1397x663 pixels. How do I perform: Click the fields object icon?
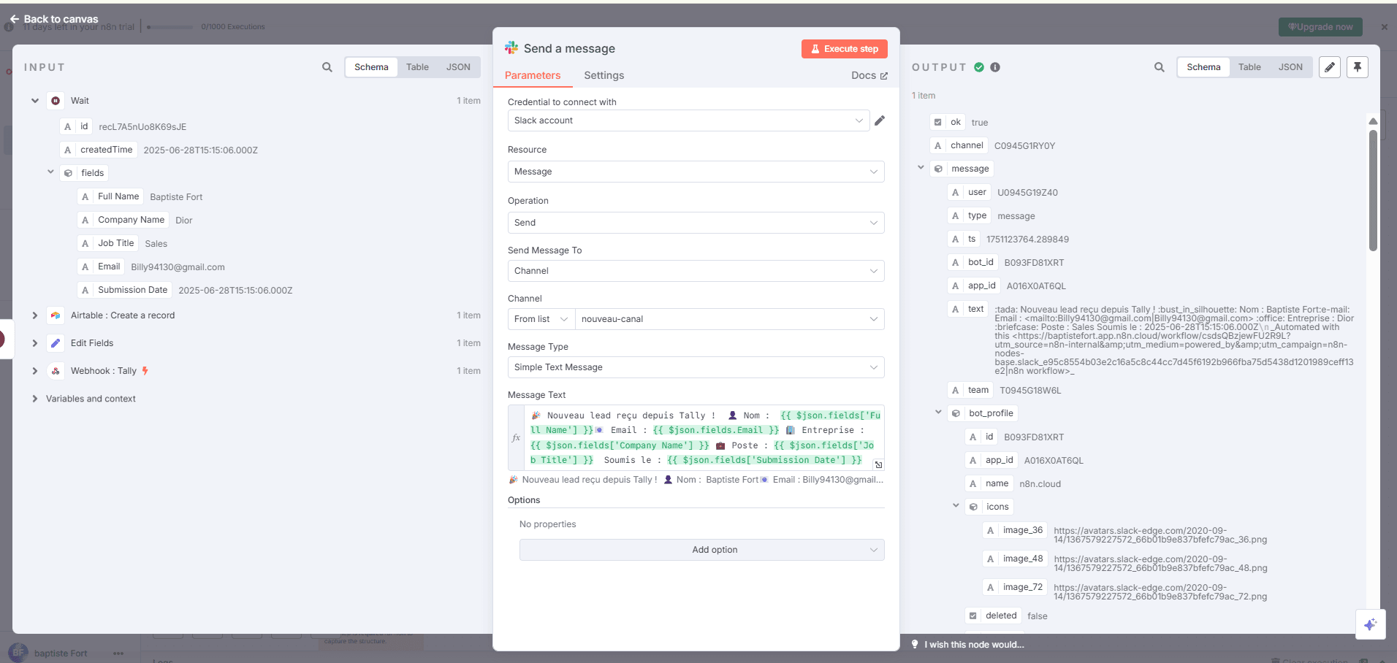point(68,173)
